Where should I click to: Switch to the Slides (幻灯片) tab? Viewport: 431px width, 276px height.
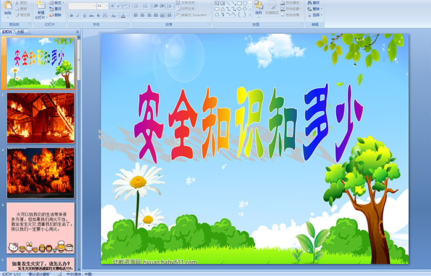coord(7,32)
